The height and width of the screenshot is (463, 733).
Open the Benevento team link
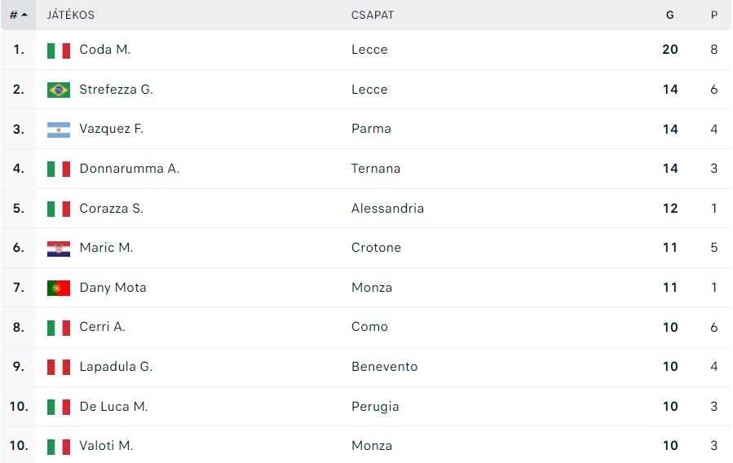[384, 367]
